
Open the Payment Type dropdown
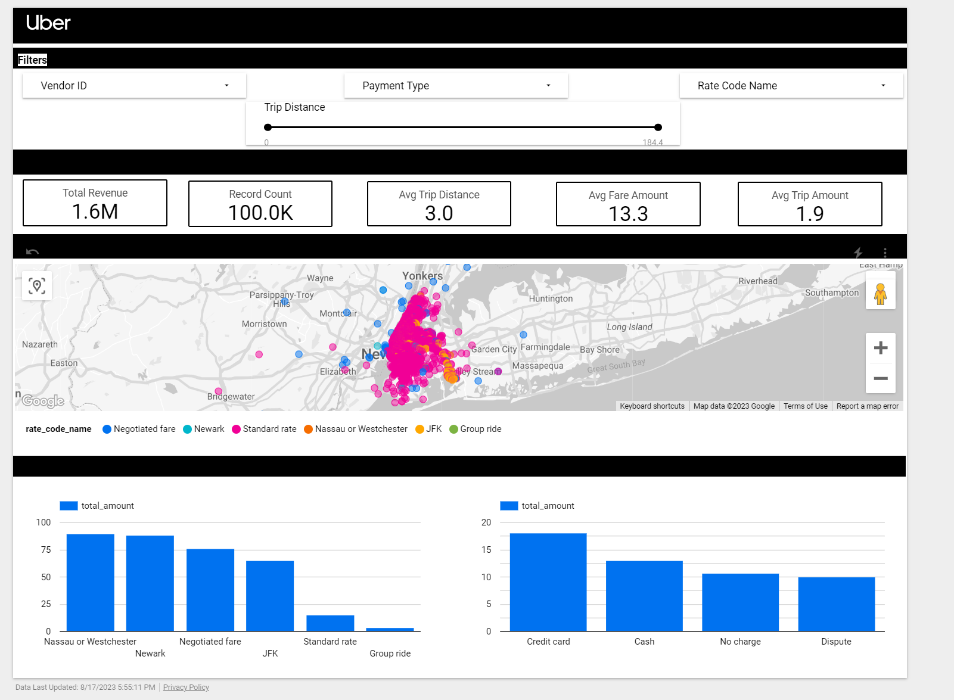(456, 86)
